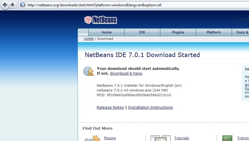Click the browser Back arrow button
The height and width of the screenshot is (141, 249).
pos(5,5)
